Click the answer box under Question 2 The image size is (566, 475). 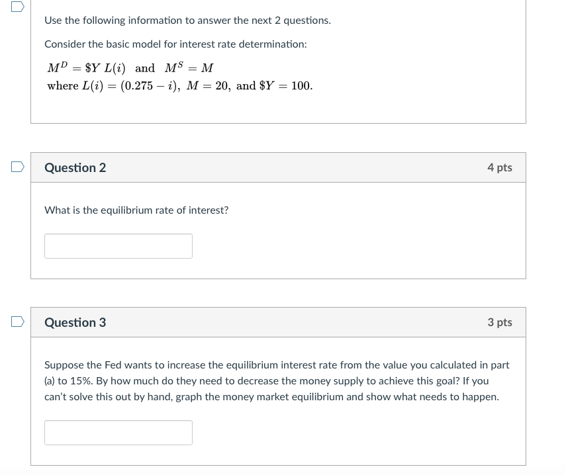click(x=118, y=245)
